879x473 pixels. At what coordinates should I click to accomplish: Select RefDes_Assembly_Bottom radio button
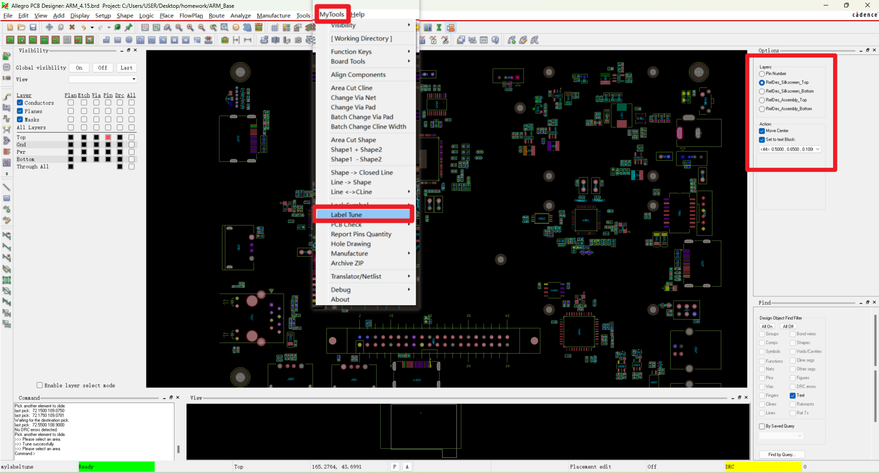point(762,109)
